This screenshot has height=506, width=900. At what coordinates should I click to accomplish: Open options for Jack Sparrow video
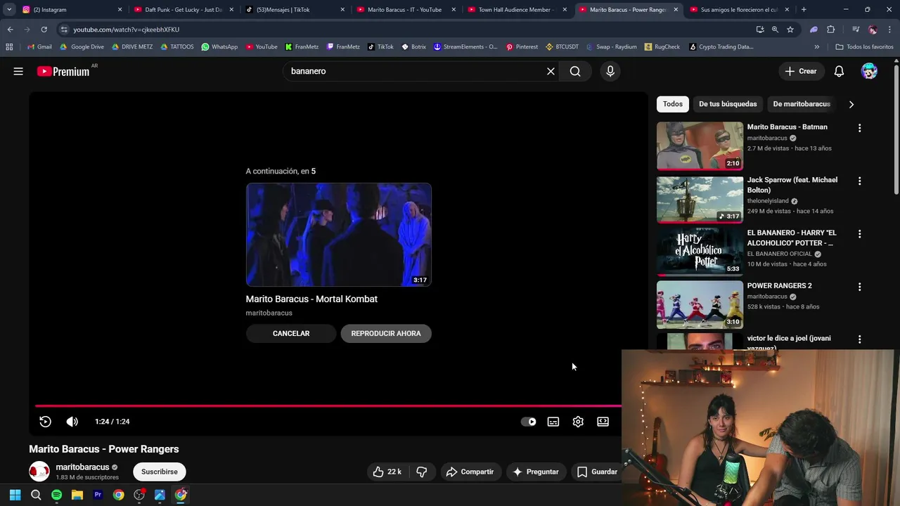click(x=859, y=181)
